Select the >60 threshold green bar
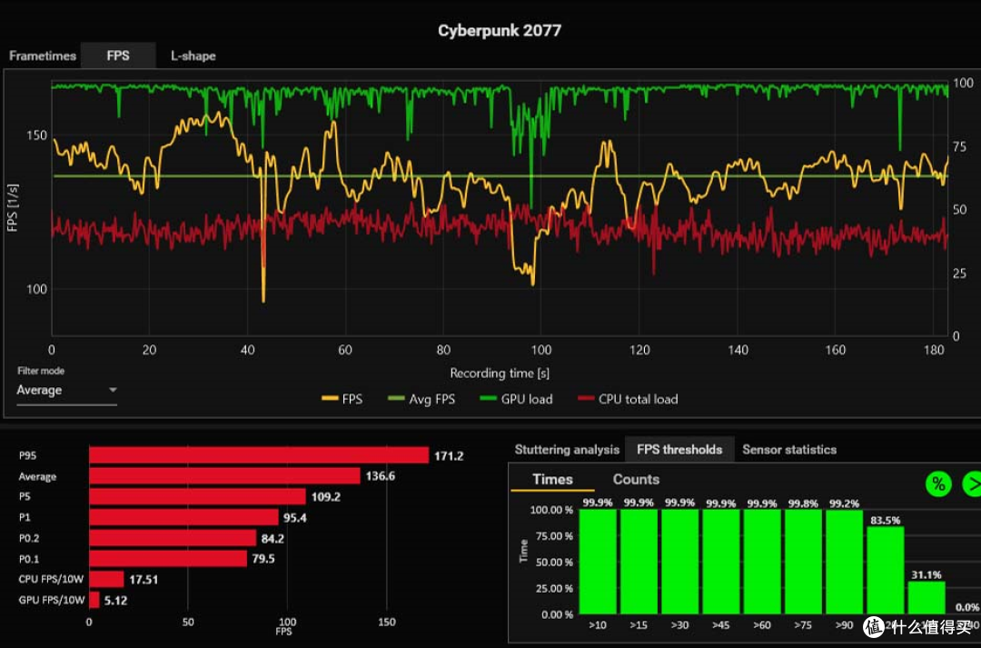 [762, 562]
